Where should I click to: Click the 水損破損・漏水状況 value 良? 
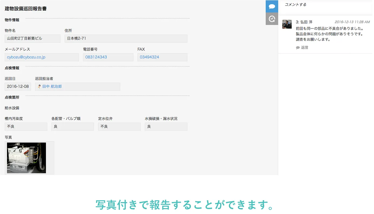point(166,126)
